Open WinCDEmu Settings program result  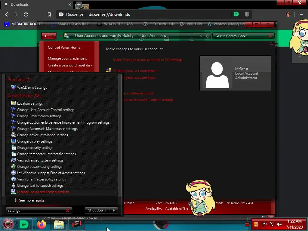click(x=29, y=88)
